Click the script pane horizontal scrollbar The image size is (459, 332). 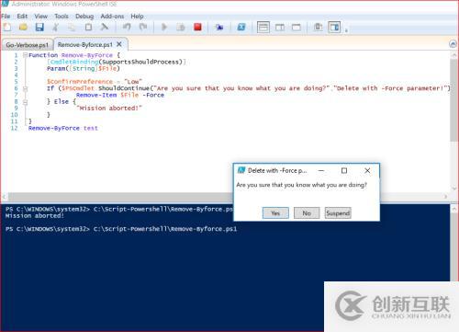click(x=119, y=197)
